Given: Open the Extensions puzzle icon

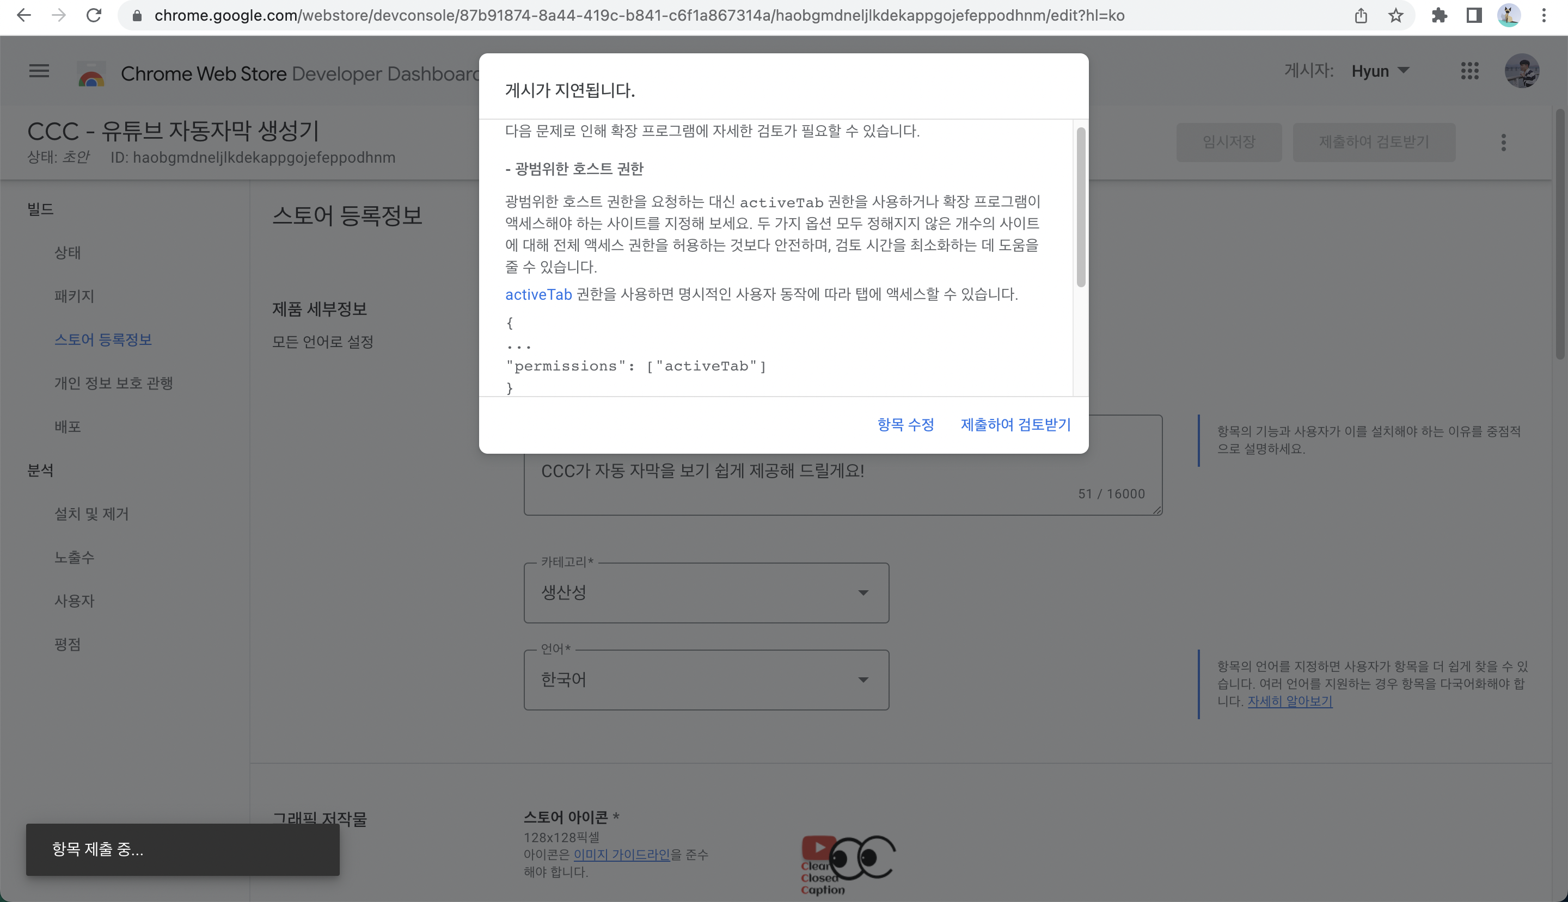Looking at the screenshot, I should (1439, 15).
